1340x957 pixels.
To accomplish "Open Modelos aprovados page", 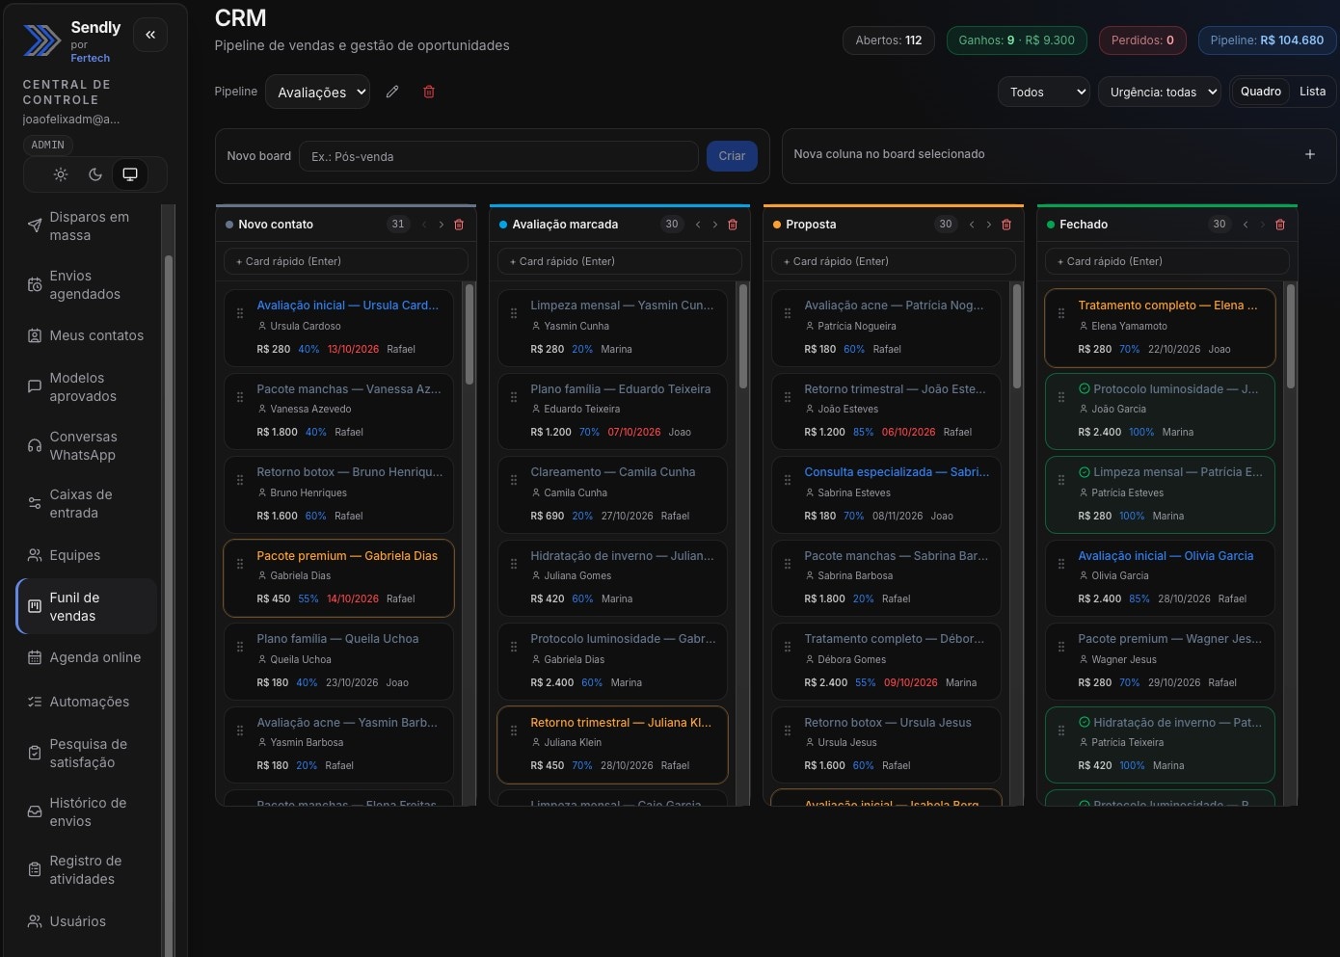I will [87, 387].
